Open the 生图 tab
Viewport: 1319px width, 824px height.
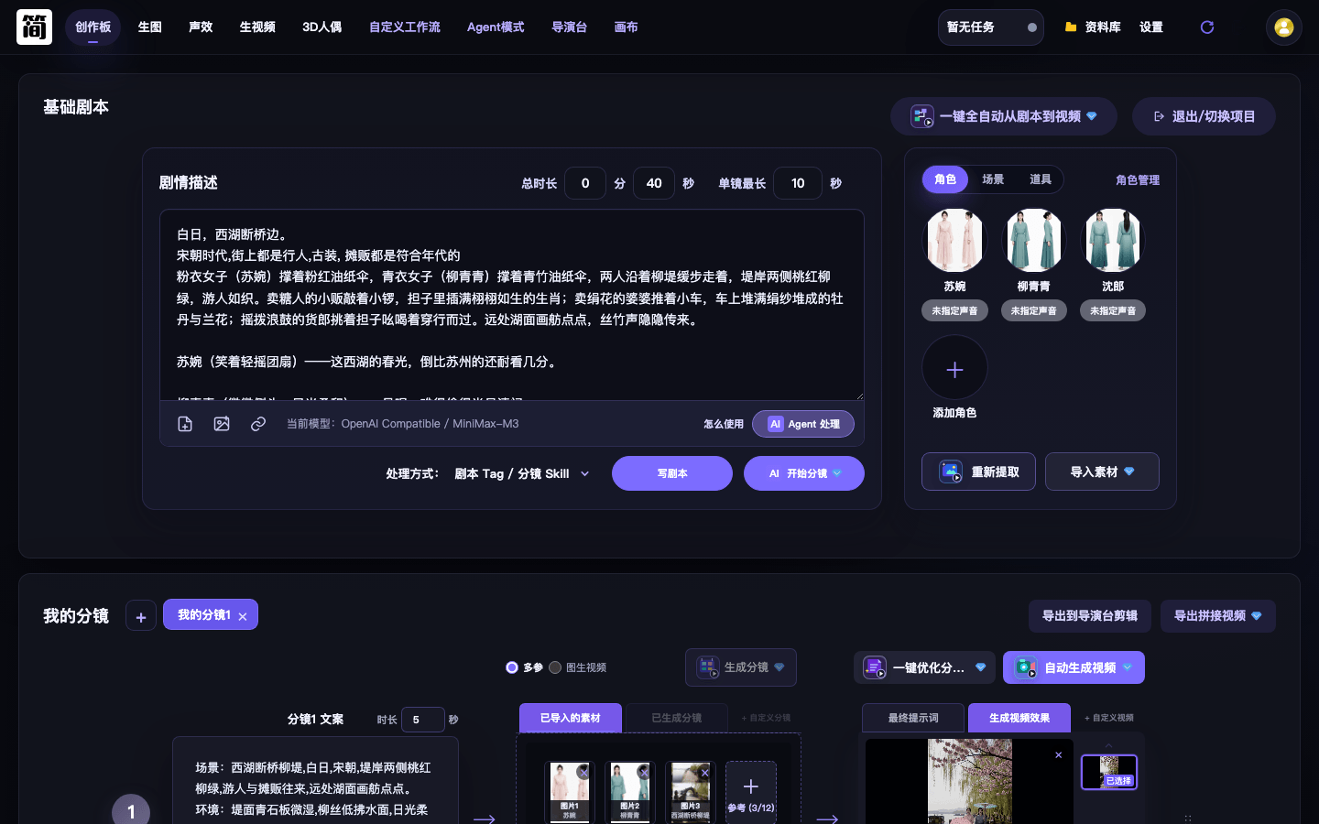(x=149, y=27)
